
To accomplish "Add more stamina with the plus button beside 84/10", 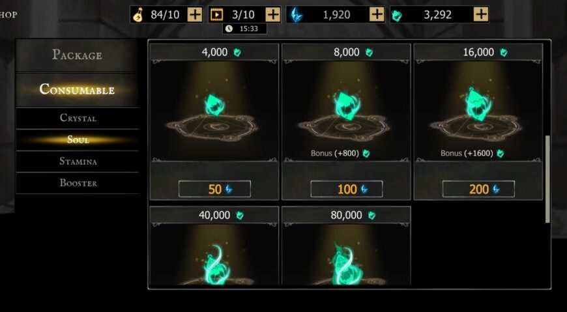I will 195,14.
